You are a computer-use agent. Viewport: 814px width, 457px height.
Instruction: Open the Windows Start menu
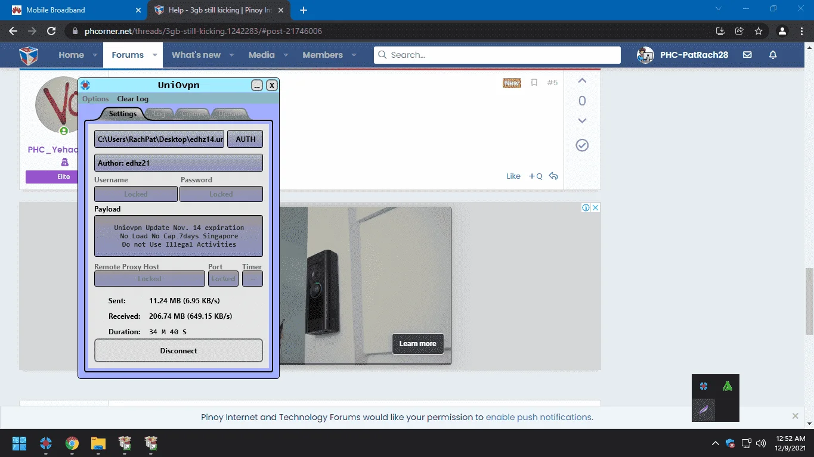(x=19, y=443)
